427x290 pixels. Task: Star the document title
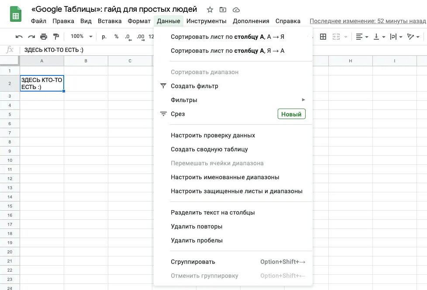click(x=210, y=10)
